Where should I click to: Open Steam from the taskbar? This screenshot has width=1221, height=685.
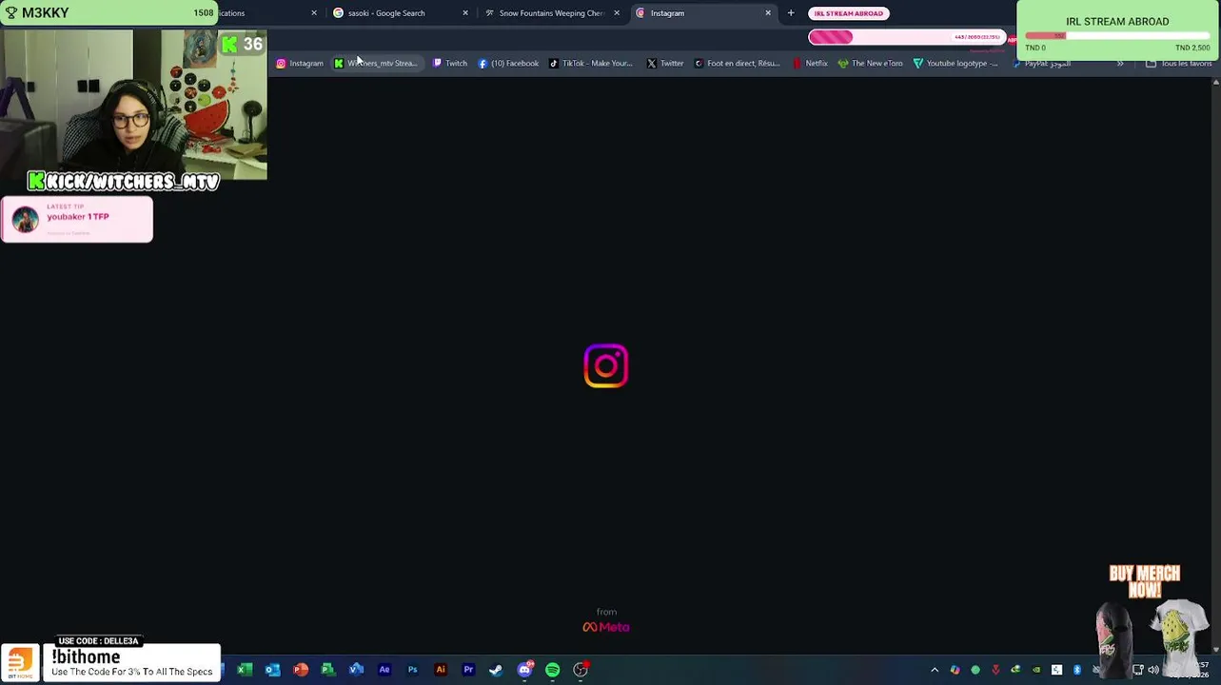(496, 670)
